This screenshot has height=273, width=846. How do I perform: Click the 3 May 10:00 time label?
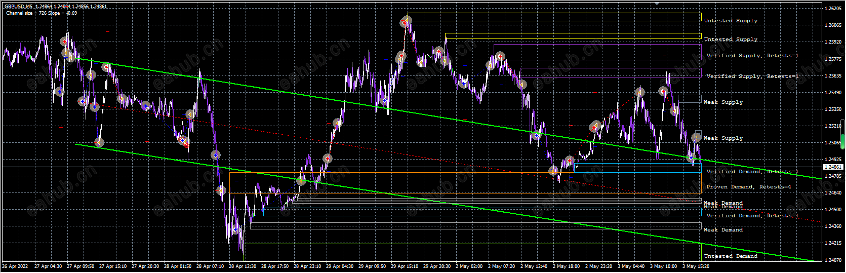pos(663,266)
